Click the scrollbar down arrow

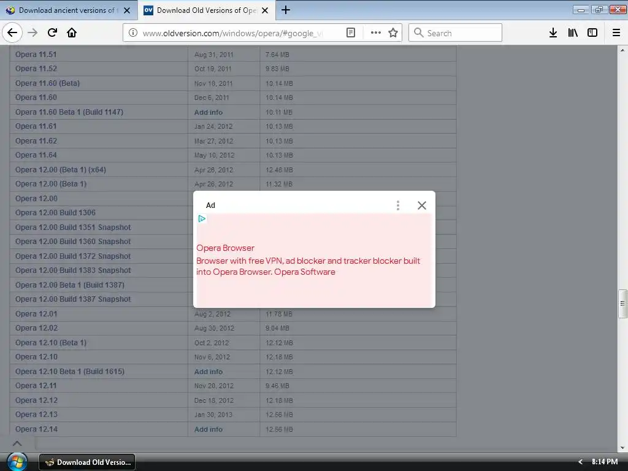click(x=622, y=448)
